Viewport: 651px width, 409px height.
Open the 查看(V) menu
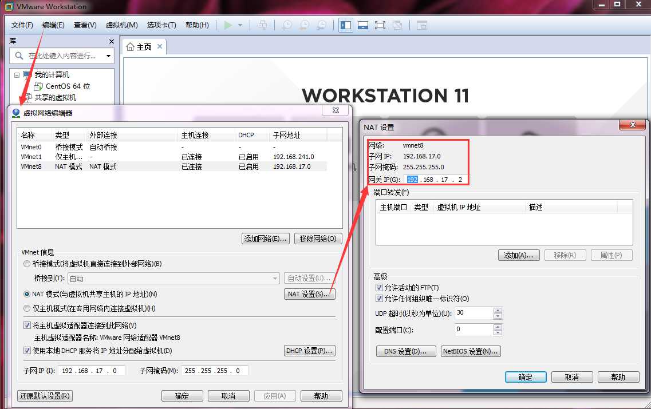[x=85, y=25]
